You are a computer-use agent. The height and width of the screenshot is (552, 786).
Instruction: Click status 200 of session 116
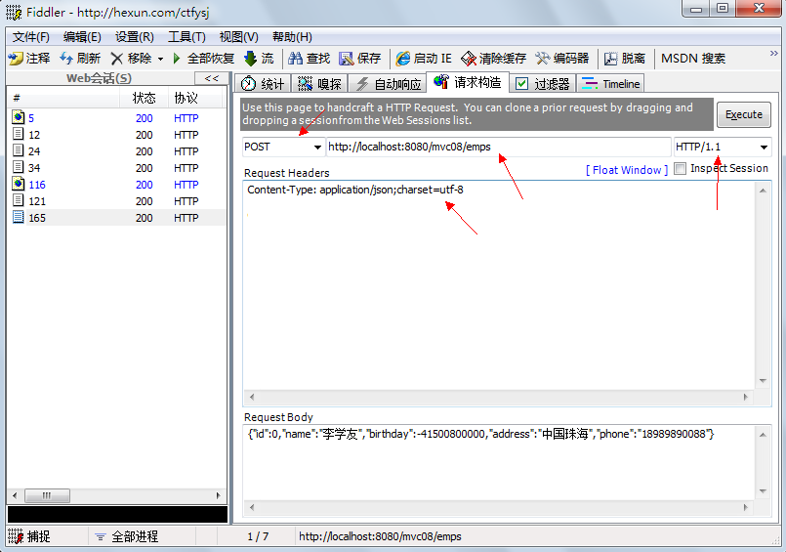144,185
